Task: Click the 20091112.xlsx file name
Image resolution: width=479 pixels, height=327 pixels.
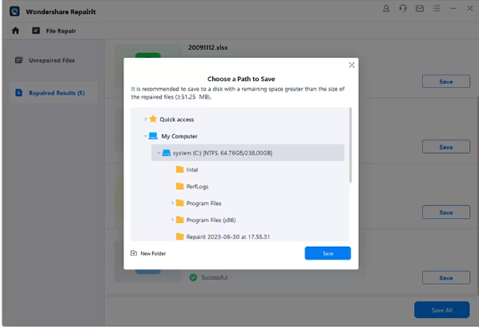Action: tap(207, 47)
